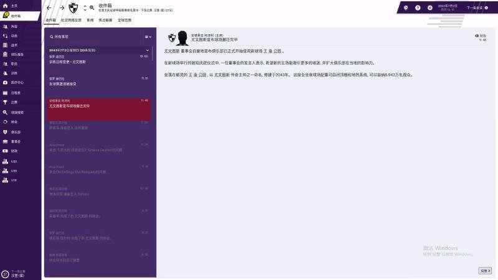Viewport: 498px width, 280px height.
Task: Open the inbox list filter dropdown
Action: [x=148, y=37]
